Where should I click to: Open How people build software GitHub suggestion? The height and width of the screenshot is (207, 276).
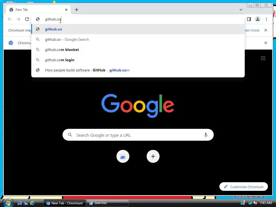tap(138, 70)
